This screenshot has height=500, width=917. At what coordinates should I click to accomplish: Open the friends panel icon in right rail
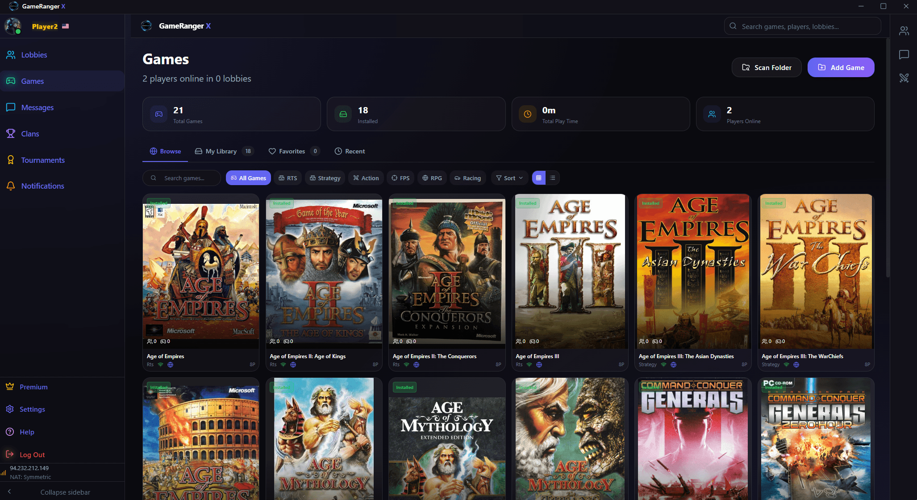[904, 30]
